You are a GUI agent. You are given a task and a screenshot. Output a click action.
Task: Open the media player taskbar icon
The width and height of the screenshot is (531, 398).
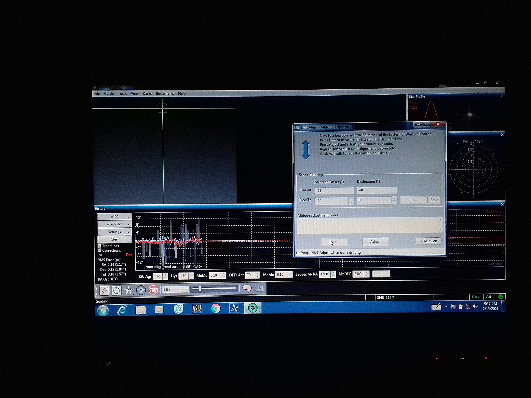coord(159,310)
